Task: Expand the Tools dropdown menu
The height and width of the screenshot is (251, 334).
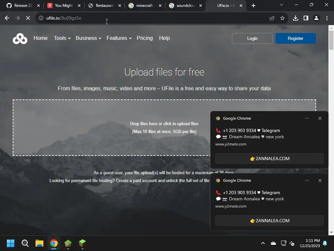Action: pyautogui.click(x=62, y=38)
